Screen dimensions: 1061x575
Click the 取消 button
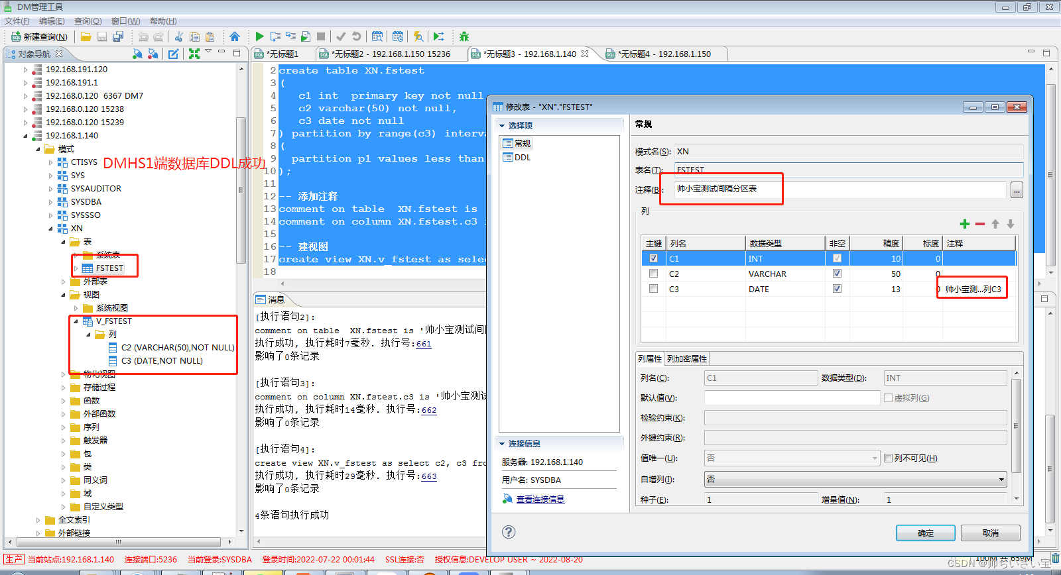coord(991,533)
